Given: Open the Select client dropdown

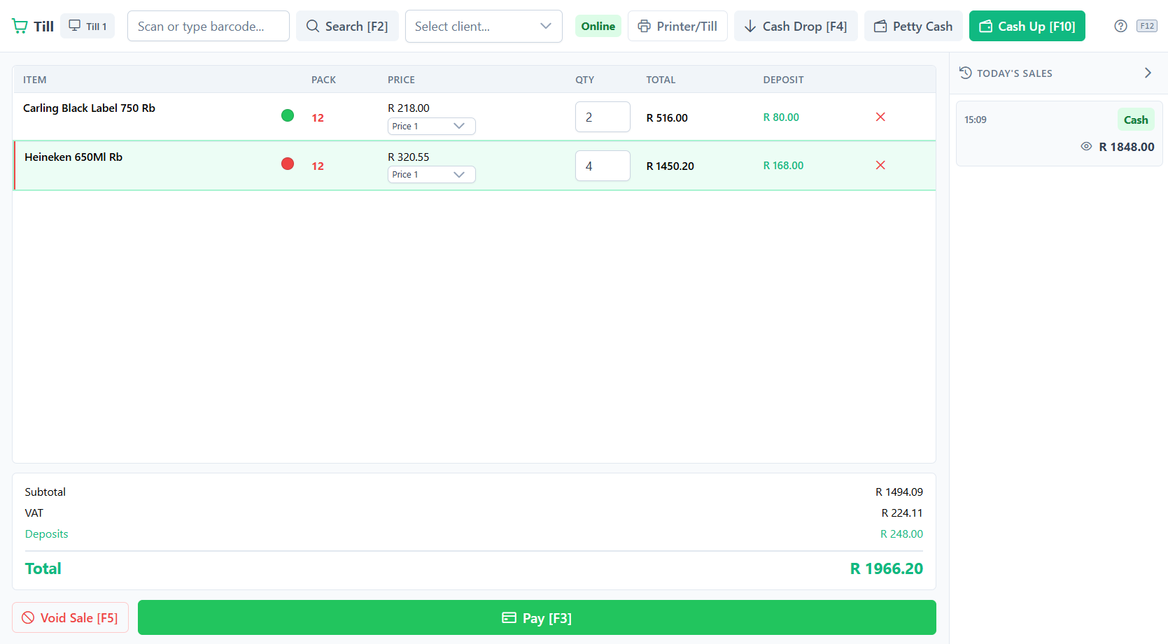Looking at the screenshot, I should (484, 27).
